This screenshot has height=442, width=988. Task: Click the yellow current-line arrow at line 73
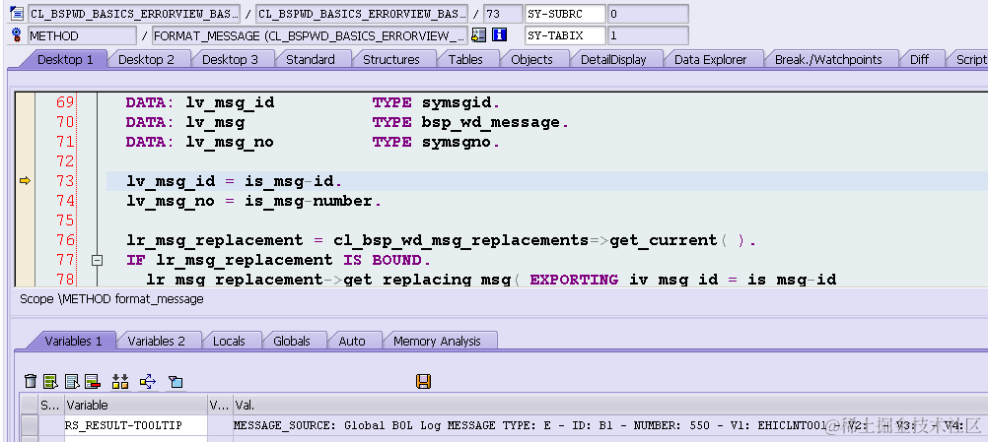tap(26, 181)
